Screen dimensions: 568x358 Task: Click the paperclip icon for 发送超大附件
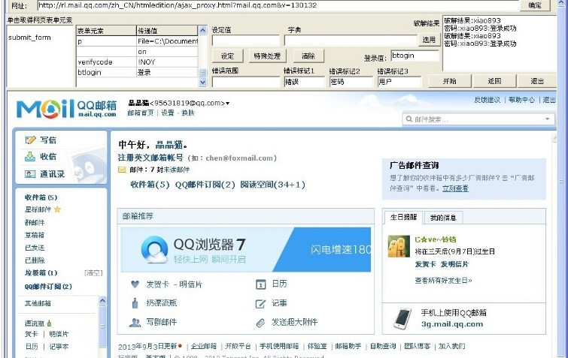coord(260,323)
